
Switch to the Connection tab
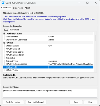click(6, 7)
